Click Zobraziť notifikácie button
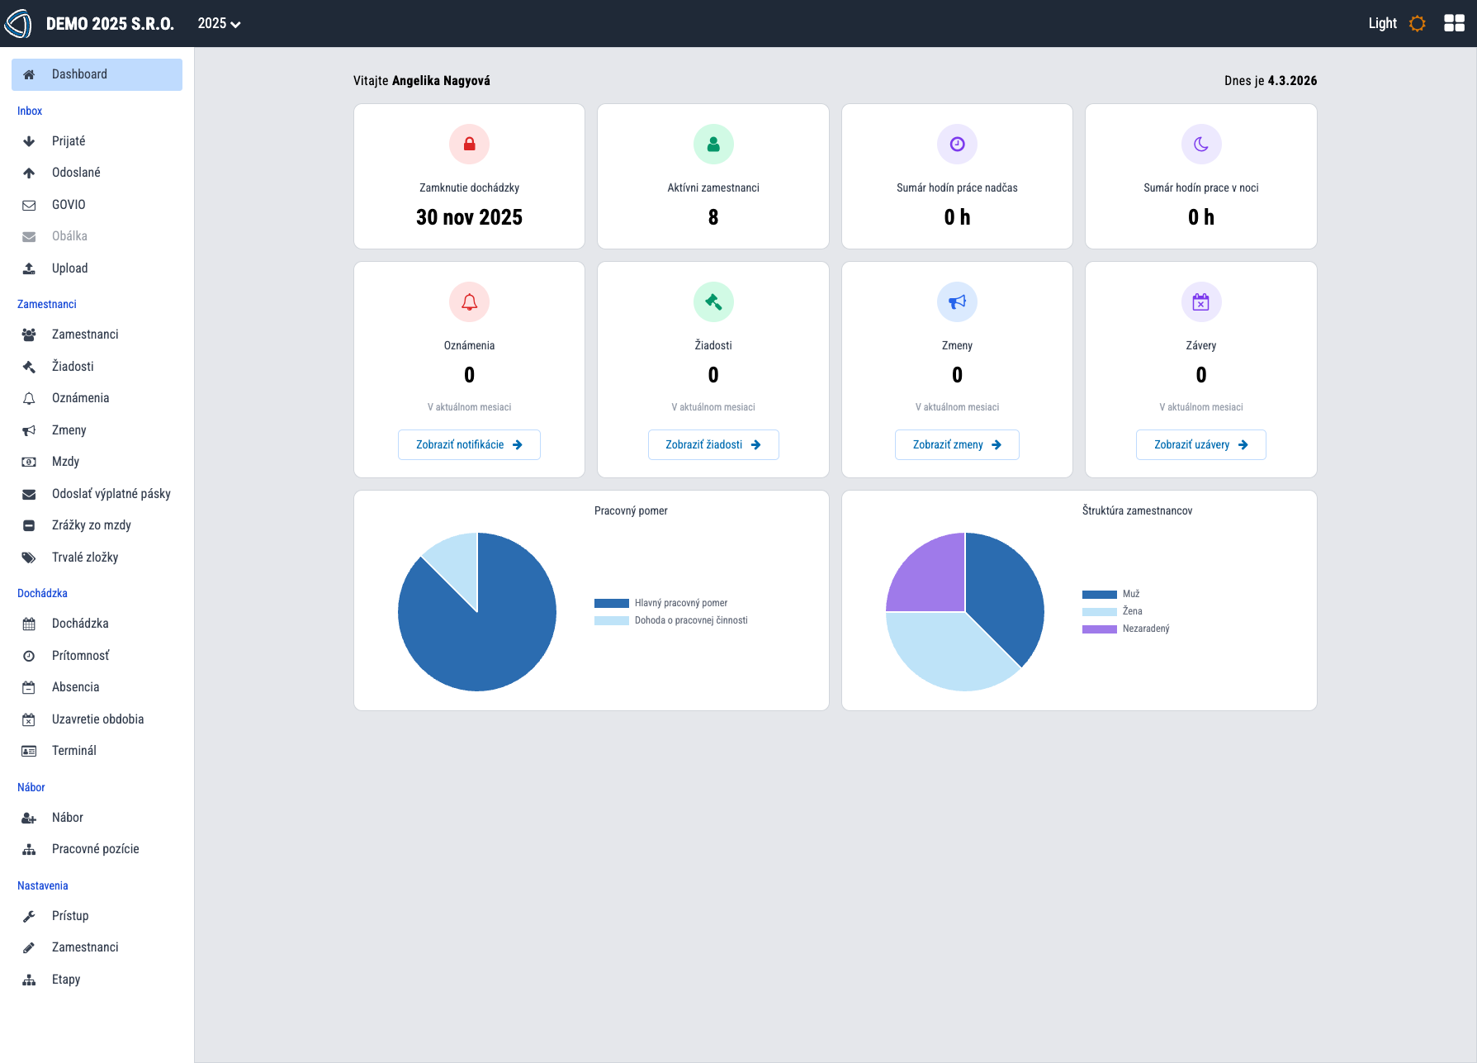The width and height of the screenshot is (1477, 1063). pyautogui.click(x=469, y=444)
